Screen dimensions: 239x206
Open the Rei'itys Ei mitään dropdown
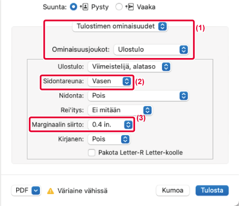[x=120, y=110]
